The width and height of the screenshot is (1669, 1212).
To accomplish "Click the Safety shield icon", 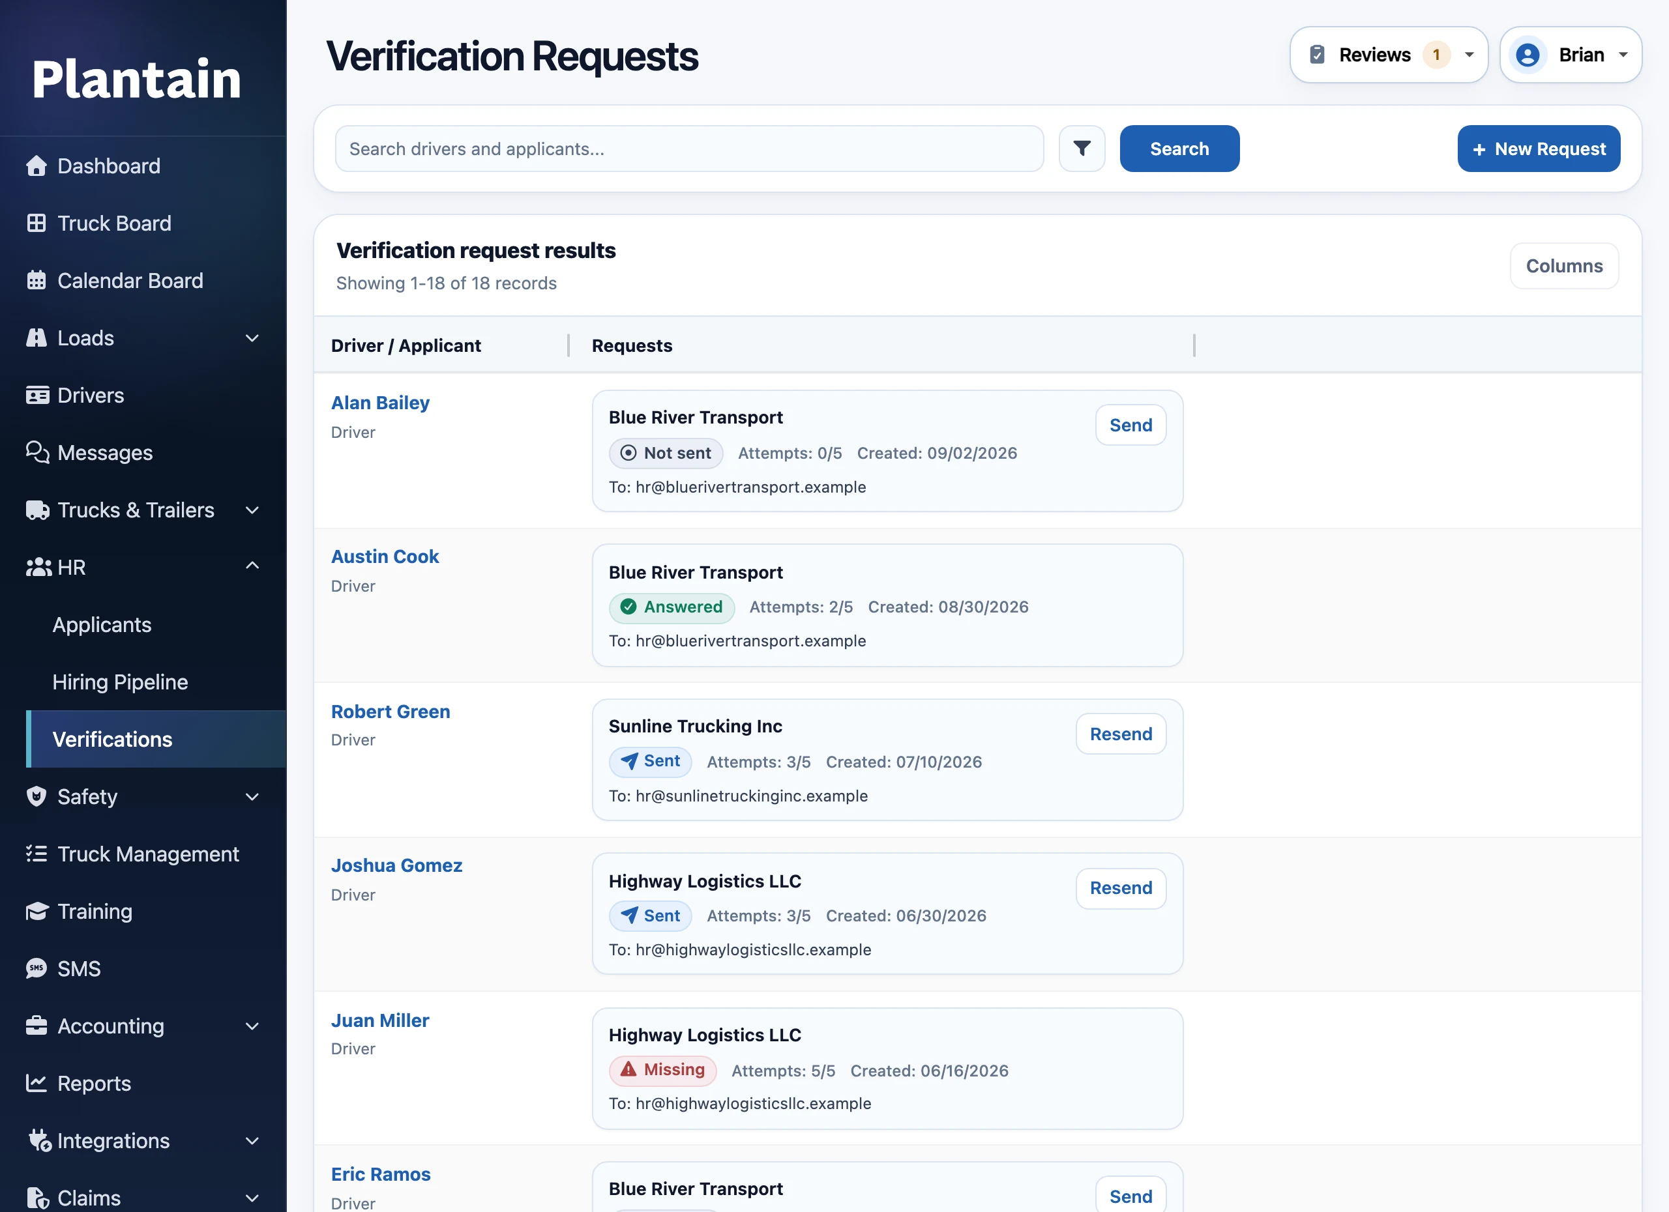I will (x=36, y=796).
